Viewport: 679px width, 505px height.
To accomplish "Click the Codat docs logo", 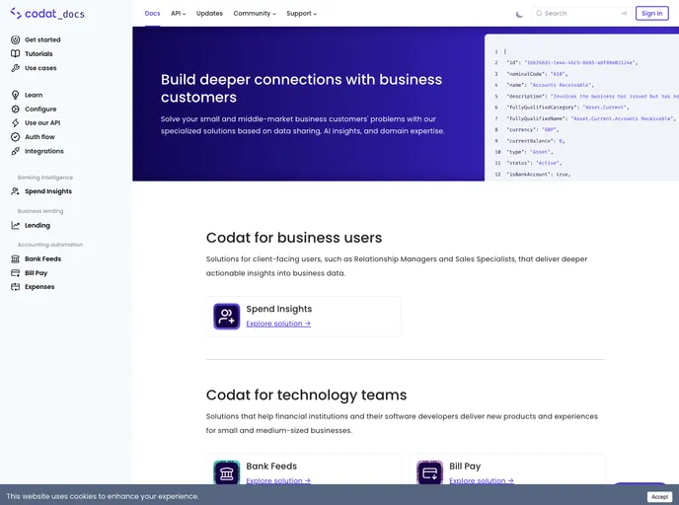I will pos(47,14).
